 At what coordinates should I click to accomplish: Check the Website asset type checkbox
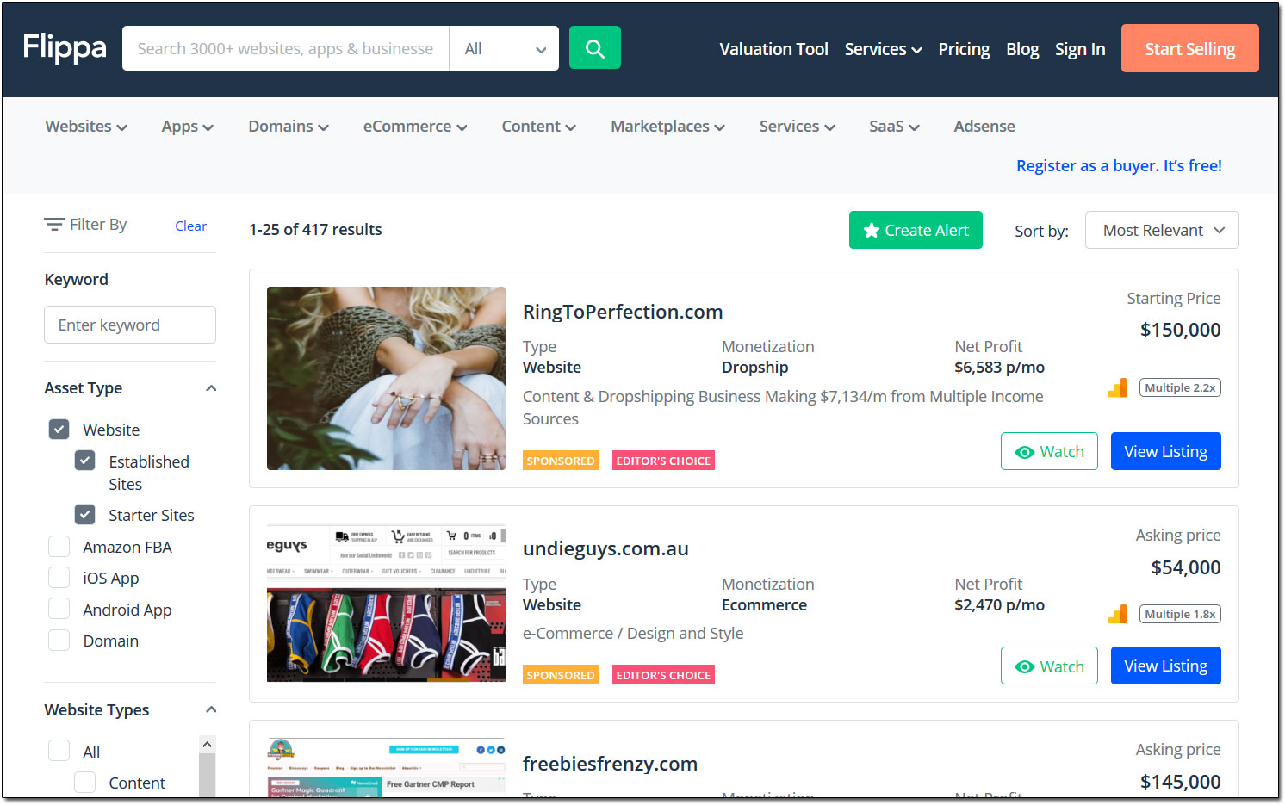click(x=59, y=430)
